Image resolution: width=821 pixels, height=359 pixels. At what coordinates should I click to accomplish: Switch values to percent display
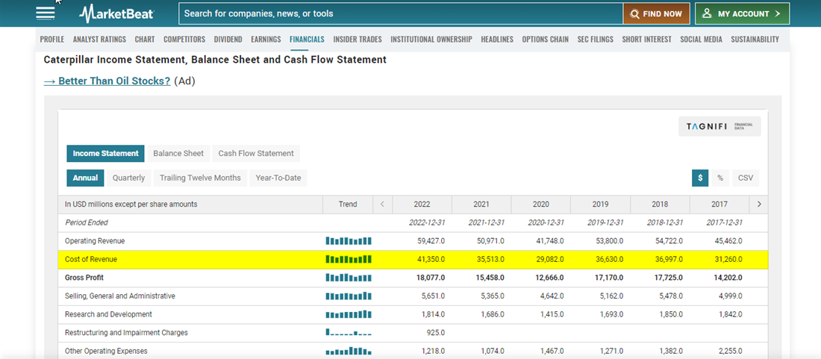pos(720,178)
